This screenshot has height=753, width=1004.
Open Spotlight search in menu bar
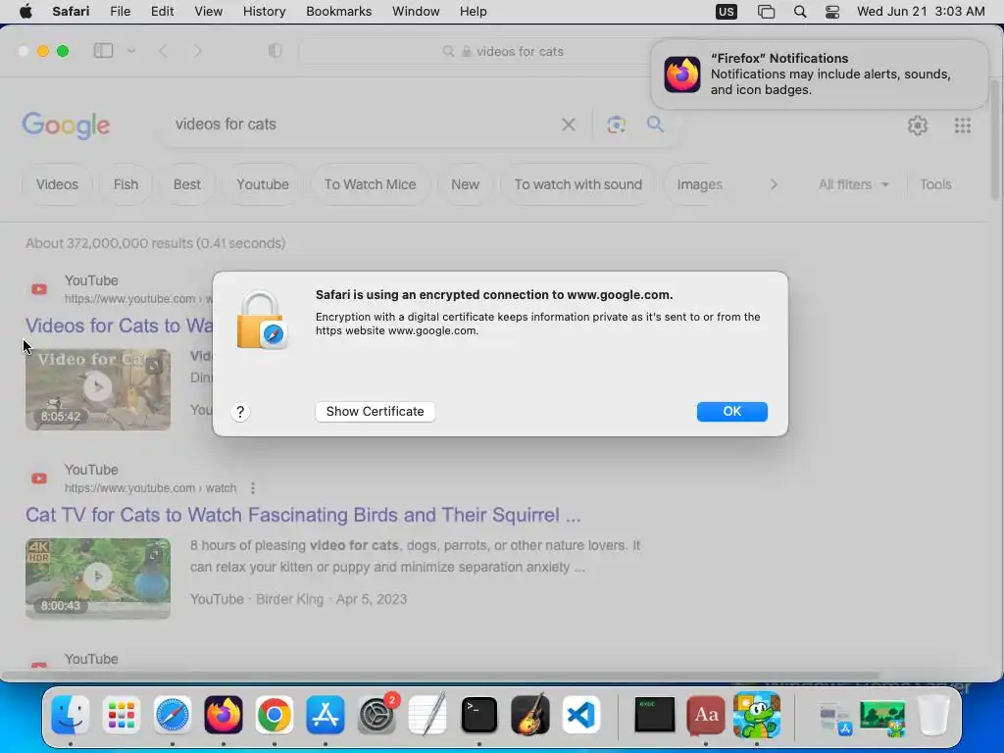pyautogui.click(x=800, y=12)
